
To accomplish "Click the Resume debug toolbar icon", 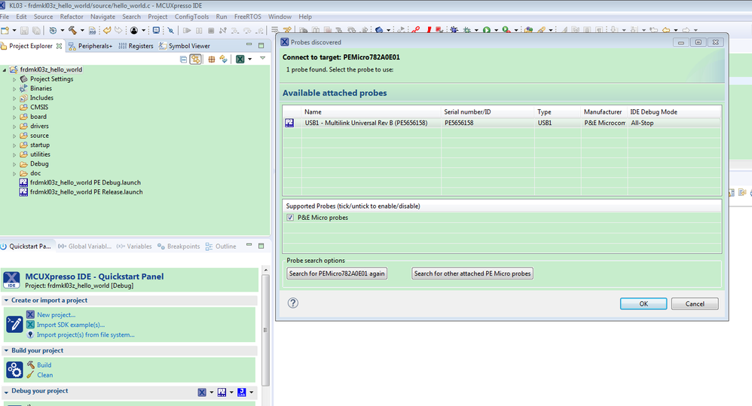I will coord(187,30).
